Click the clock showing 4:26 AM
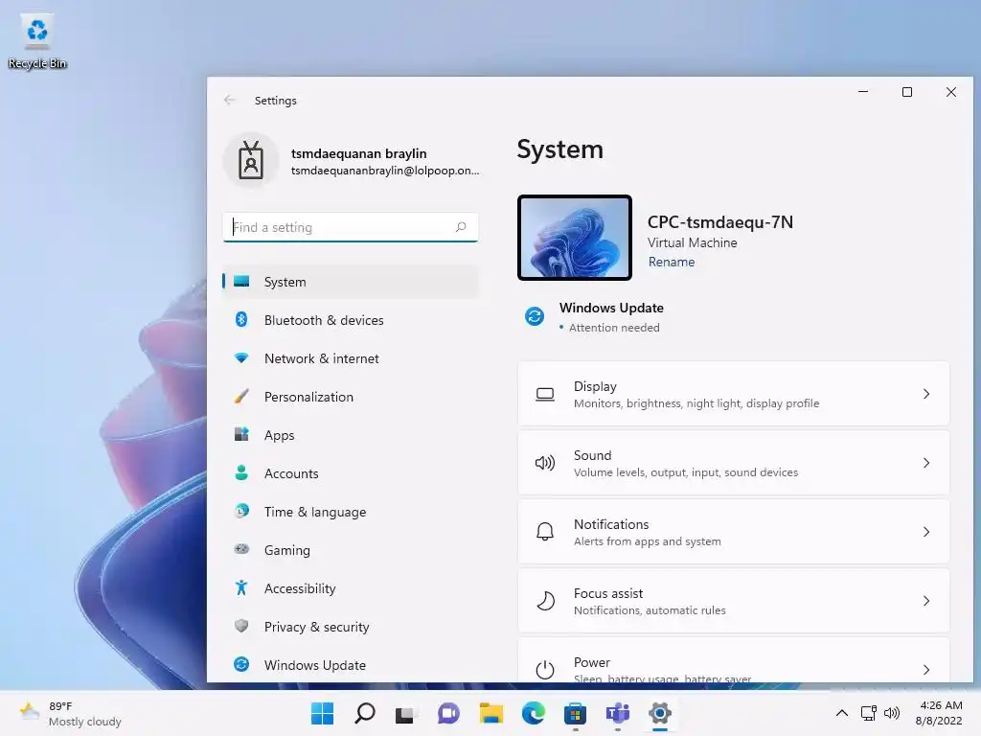The height and width of the screenshot is (736, 981). (941, 705)
